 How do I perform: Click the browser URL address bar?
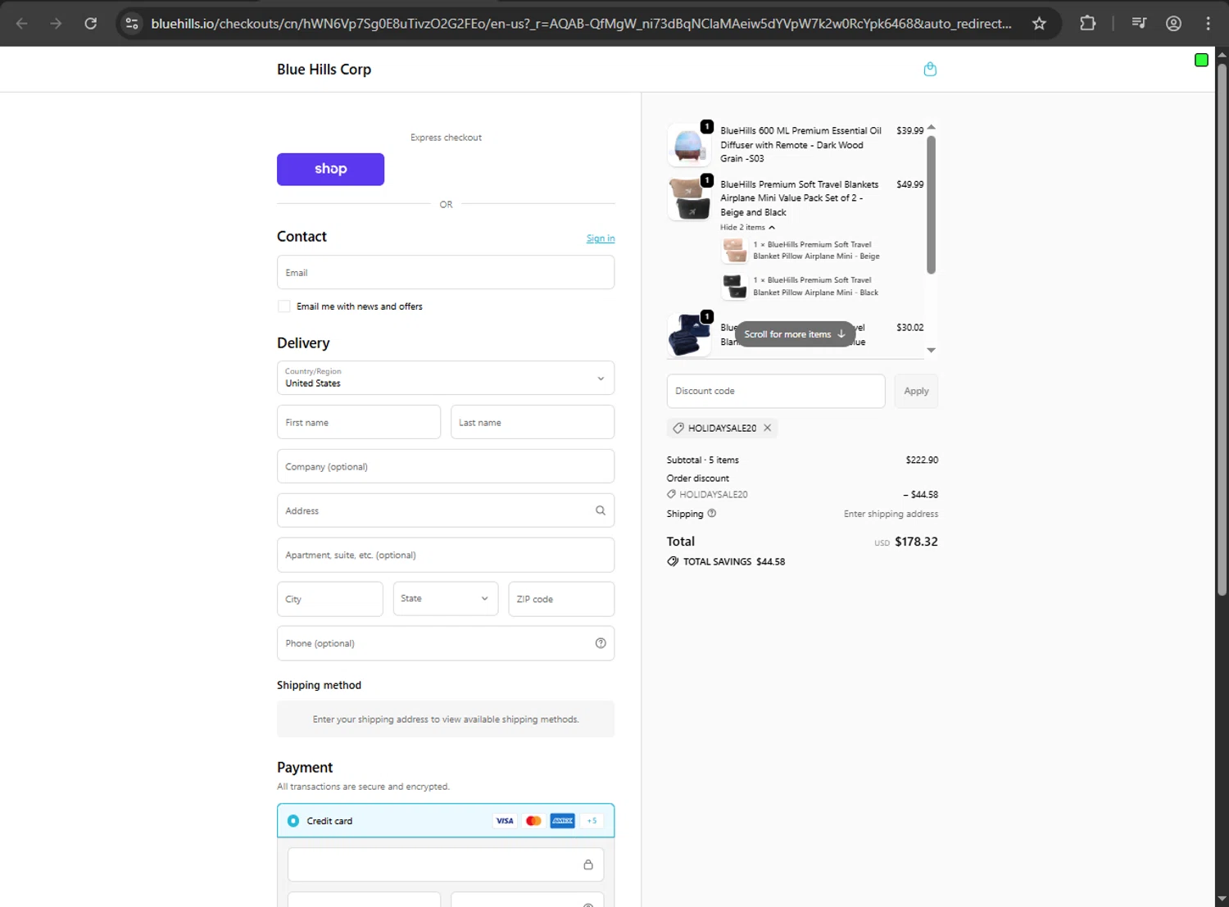coord(582,24)
